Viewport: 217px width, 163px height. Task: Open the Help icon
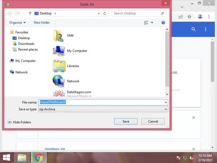163,23
